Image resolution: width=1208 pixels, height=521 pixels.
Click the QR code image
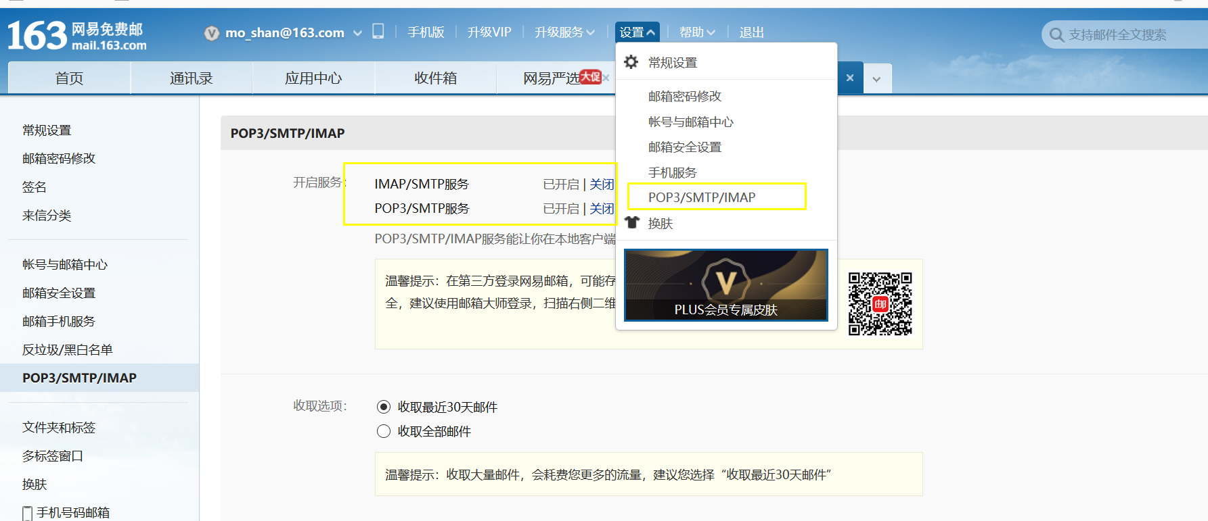880,304
